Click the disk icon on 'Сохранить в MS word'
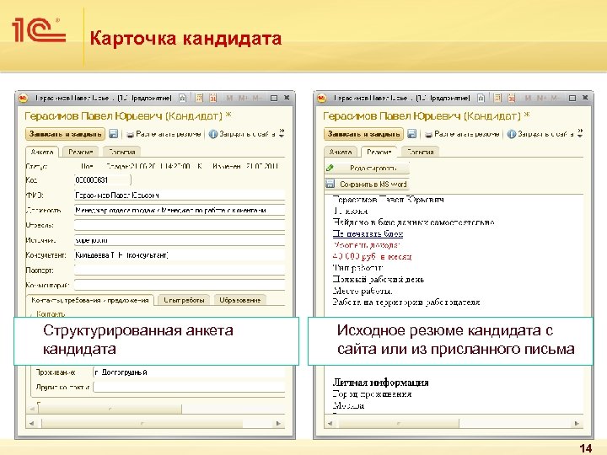607x455 pixels. [x=330, y=184]
